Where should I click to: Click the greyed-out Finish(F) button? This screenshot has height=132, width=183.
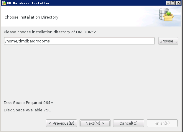pyautogui.click(x=162, y=123)
